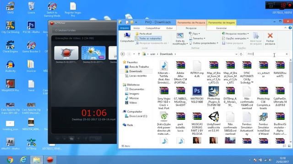Image resolution: width=293 pixels, height=164 pixels.
Task: Open Google Chrome from taskbar
Action: coord(10,160)
